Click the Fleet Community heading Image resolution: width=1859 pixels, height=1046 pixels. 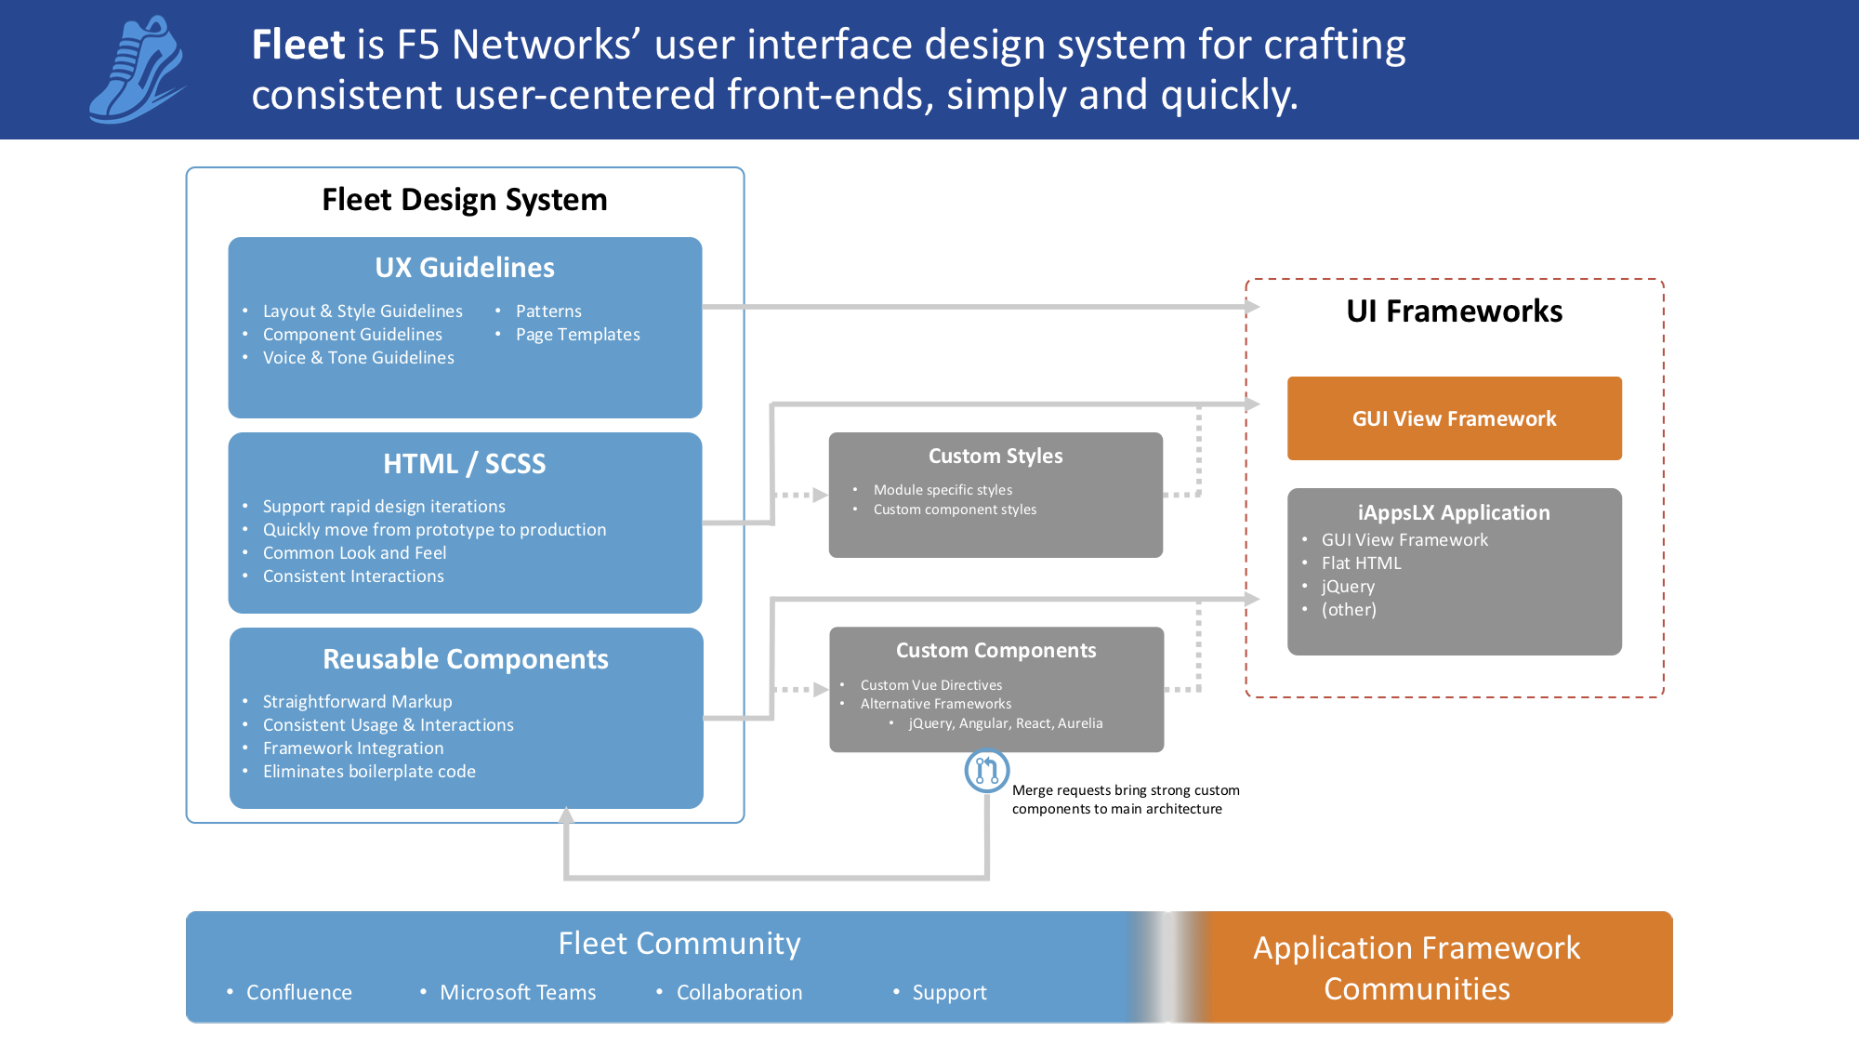(679, 943)
